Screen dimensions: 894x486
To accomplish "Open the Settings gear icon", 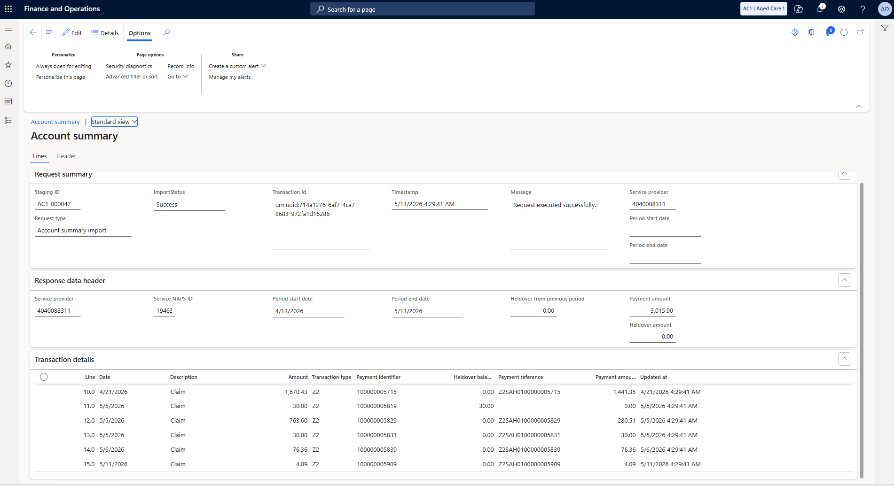I will coord(841,9).
